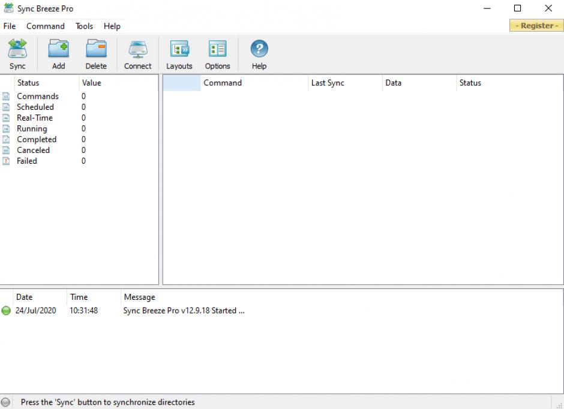Image resolution: width=564 pixels, height=409 pixels.
Task: Click the icon beside Scheduled row
Action: pyautogui.click(x=6, y=107)
